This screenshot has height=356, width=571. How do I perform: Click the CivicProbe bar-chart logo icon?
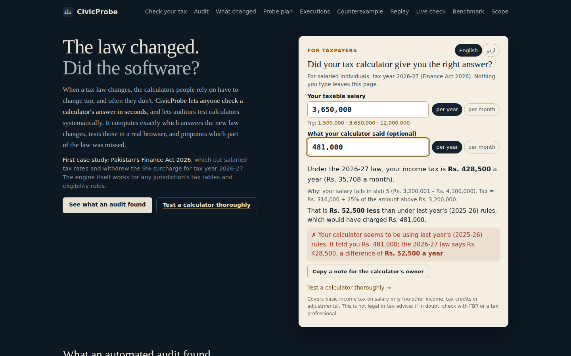68,12
